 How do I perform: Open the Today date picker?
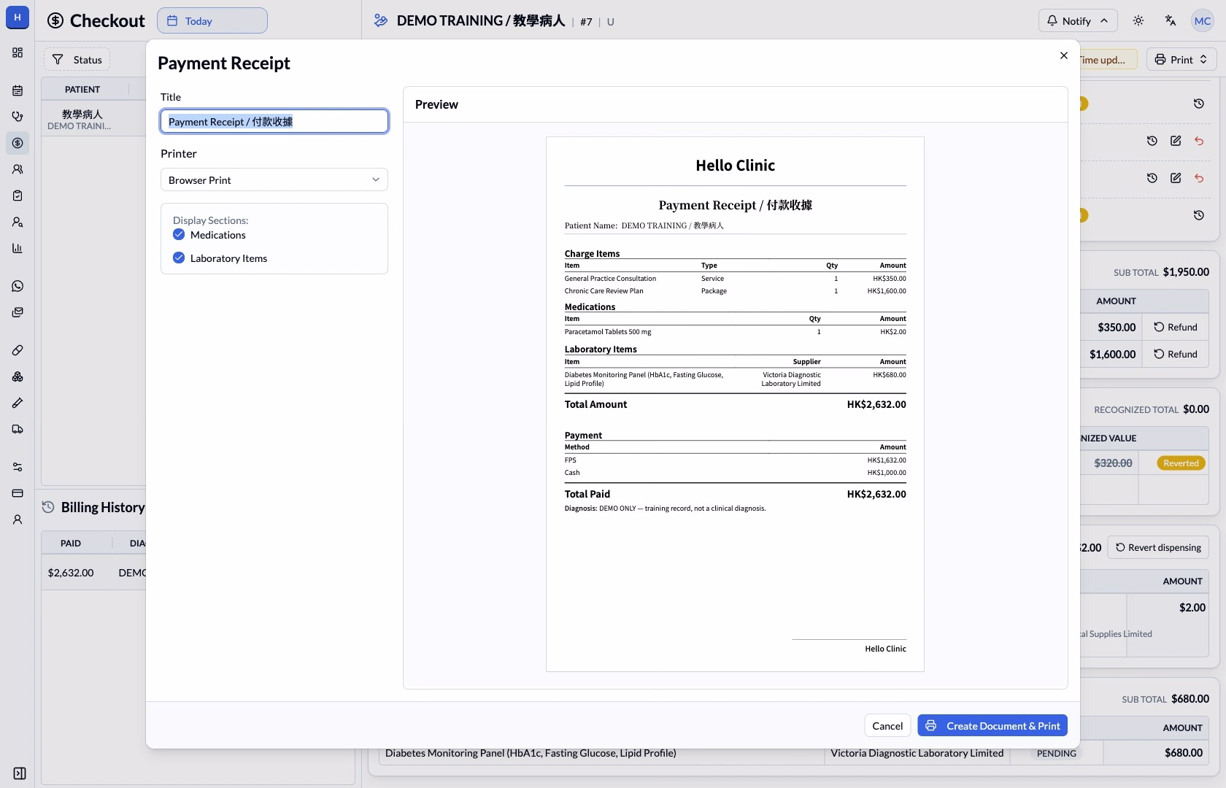[x=212, y=20]
